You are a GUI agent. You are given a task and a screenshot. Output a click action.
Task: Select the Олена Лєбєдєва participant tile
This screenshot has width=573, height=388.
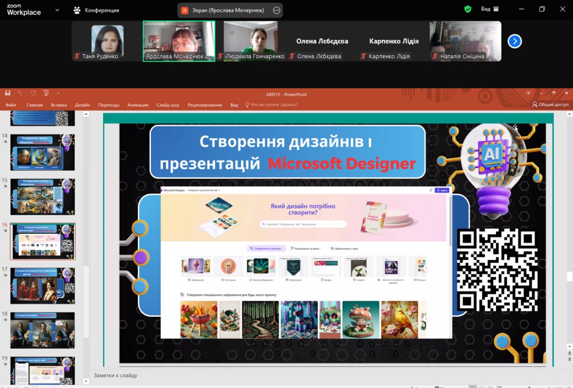tap(322, 41)
